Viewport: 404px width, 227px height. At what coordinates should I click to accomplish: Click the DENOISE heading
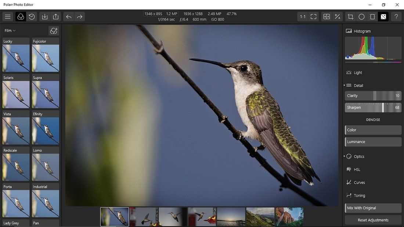point(373,120)
